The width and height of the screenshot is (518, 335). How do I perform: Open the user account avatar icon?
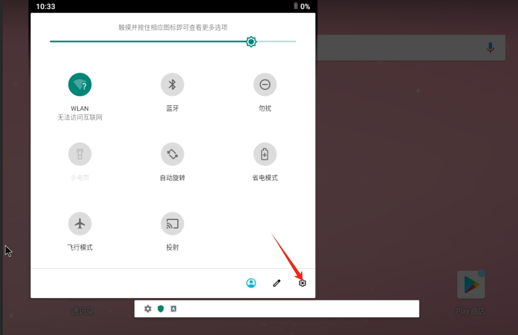[251, 283]
